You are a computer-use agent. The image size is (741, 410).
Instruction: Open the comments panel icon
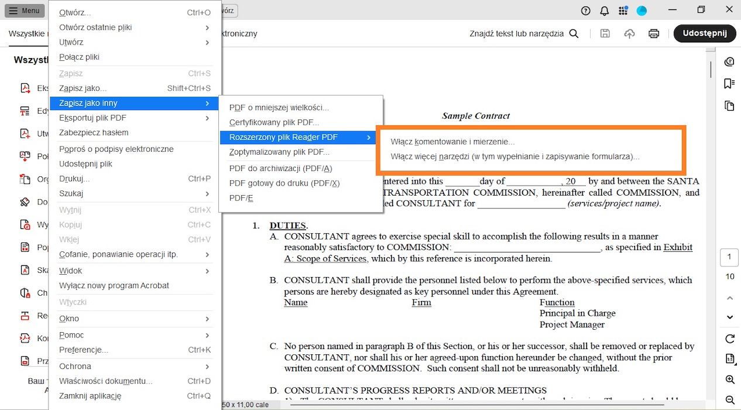(729, 61)
